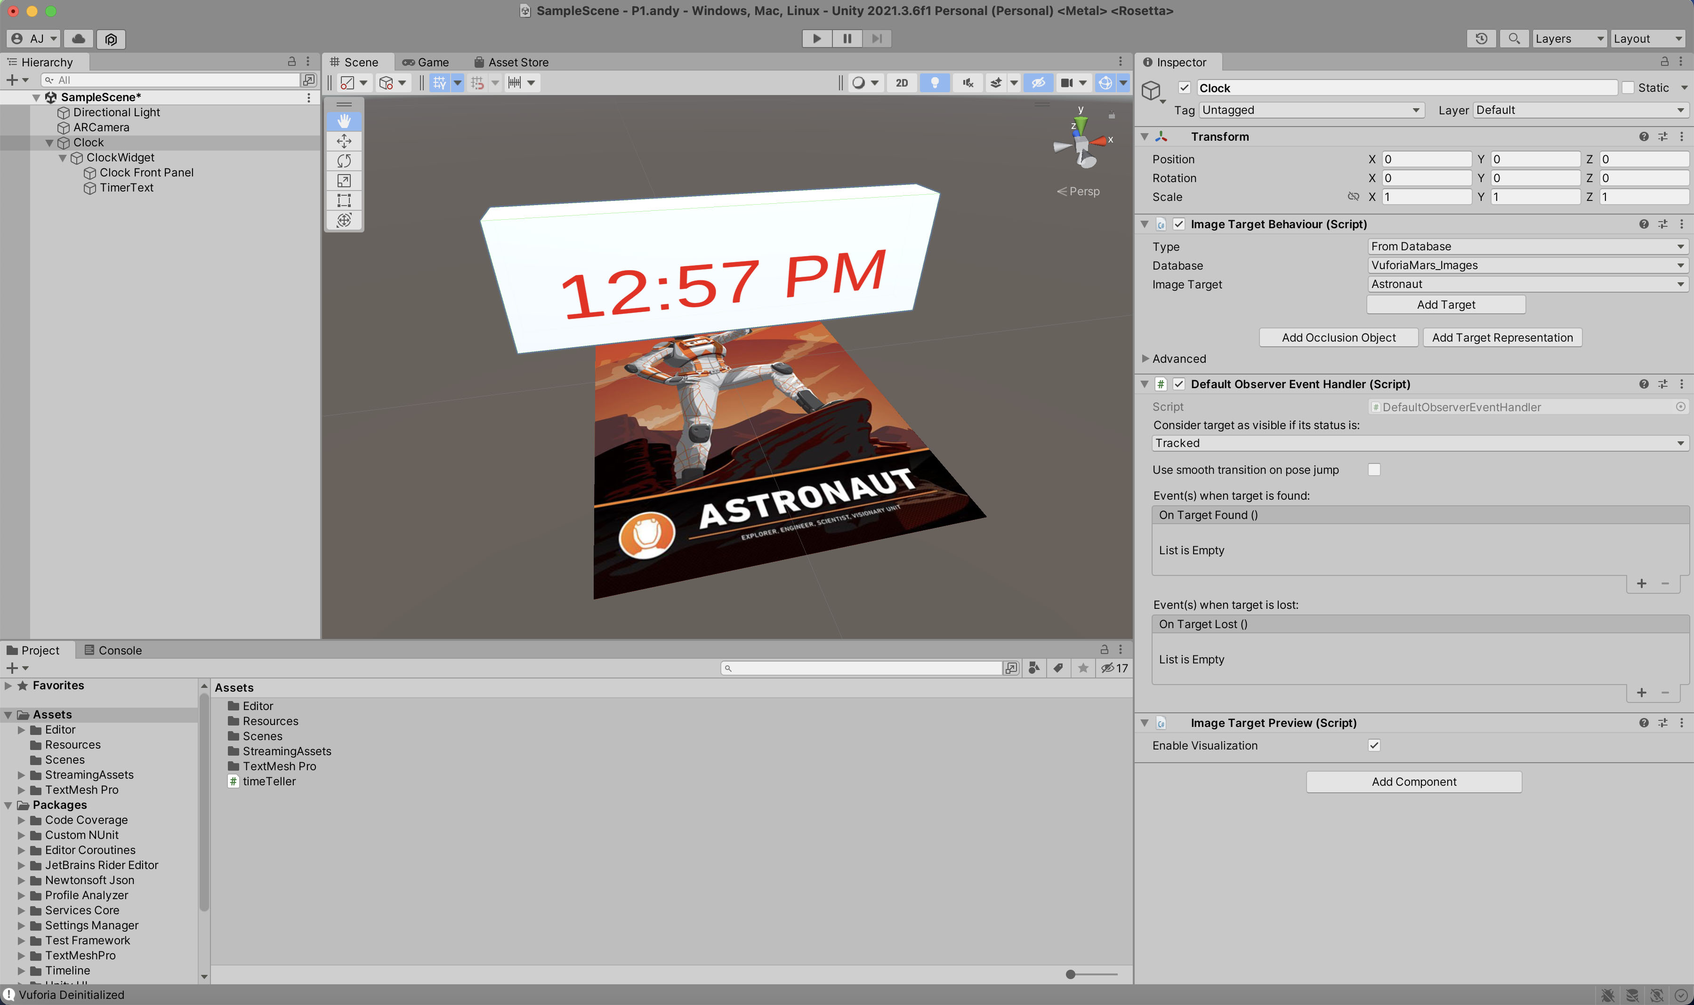The height and width of the screenshot is (1005, 1694).
Task: Open the Package Manager toolbar icon
Action: tap(111, 39)
